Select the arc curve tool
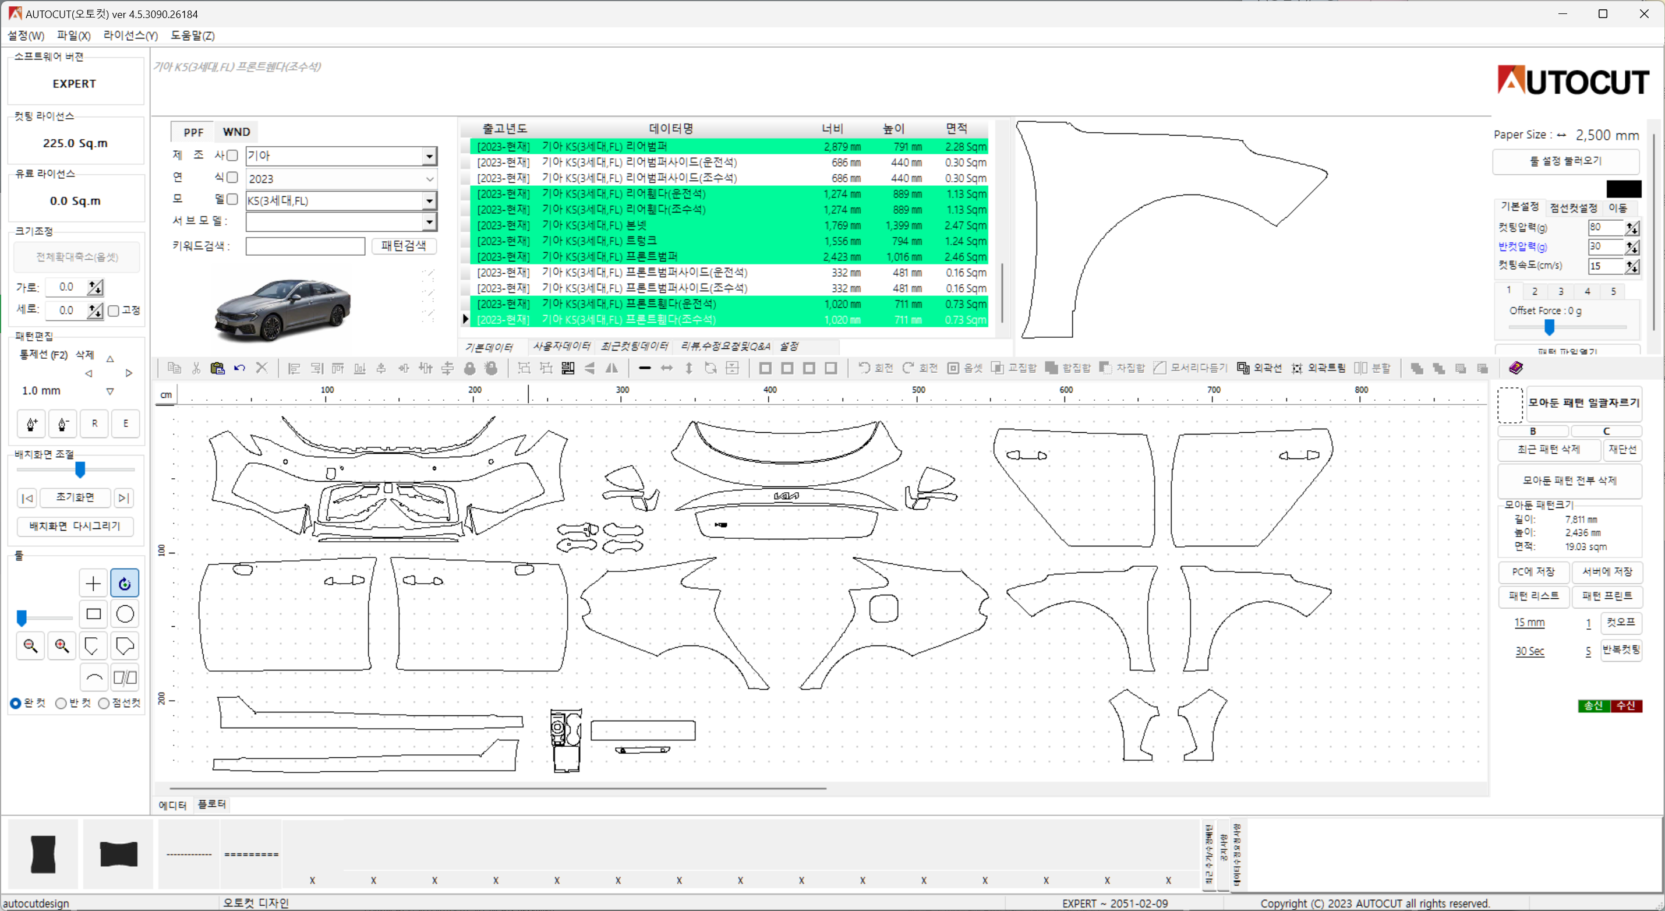 click(x=94, y=677)
